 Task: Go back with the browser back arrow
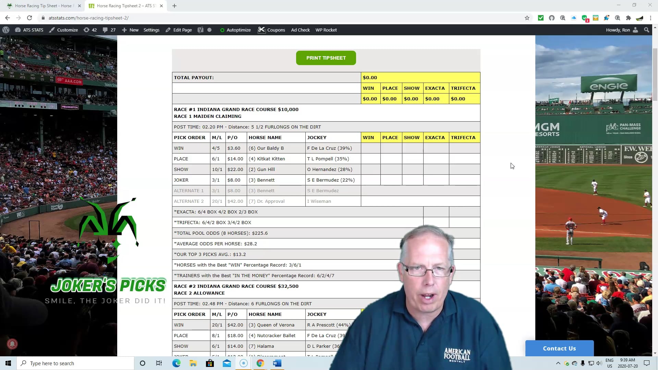pos(8,18)
